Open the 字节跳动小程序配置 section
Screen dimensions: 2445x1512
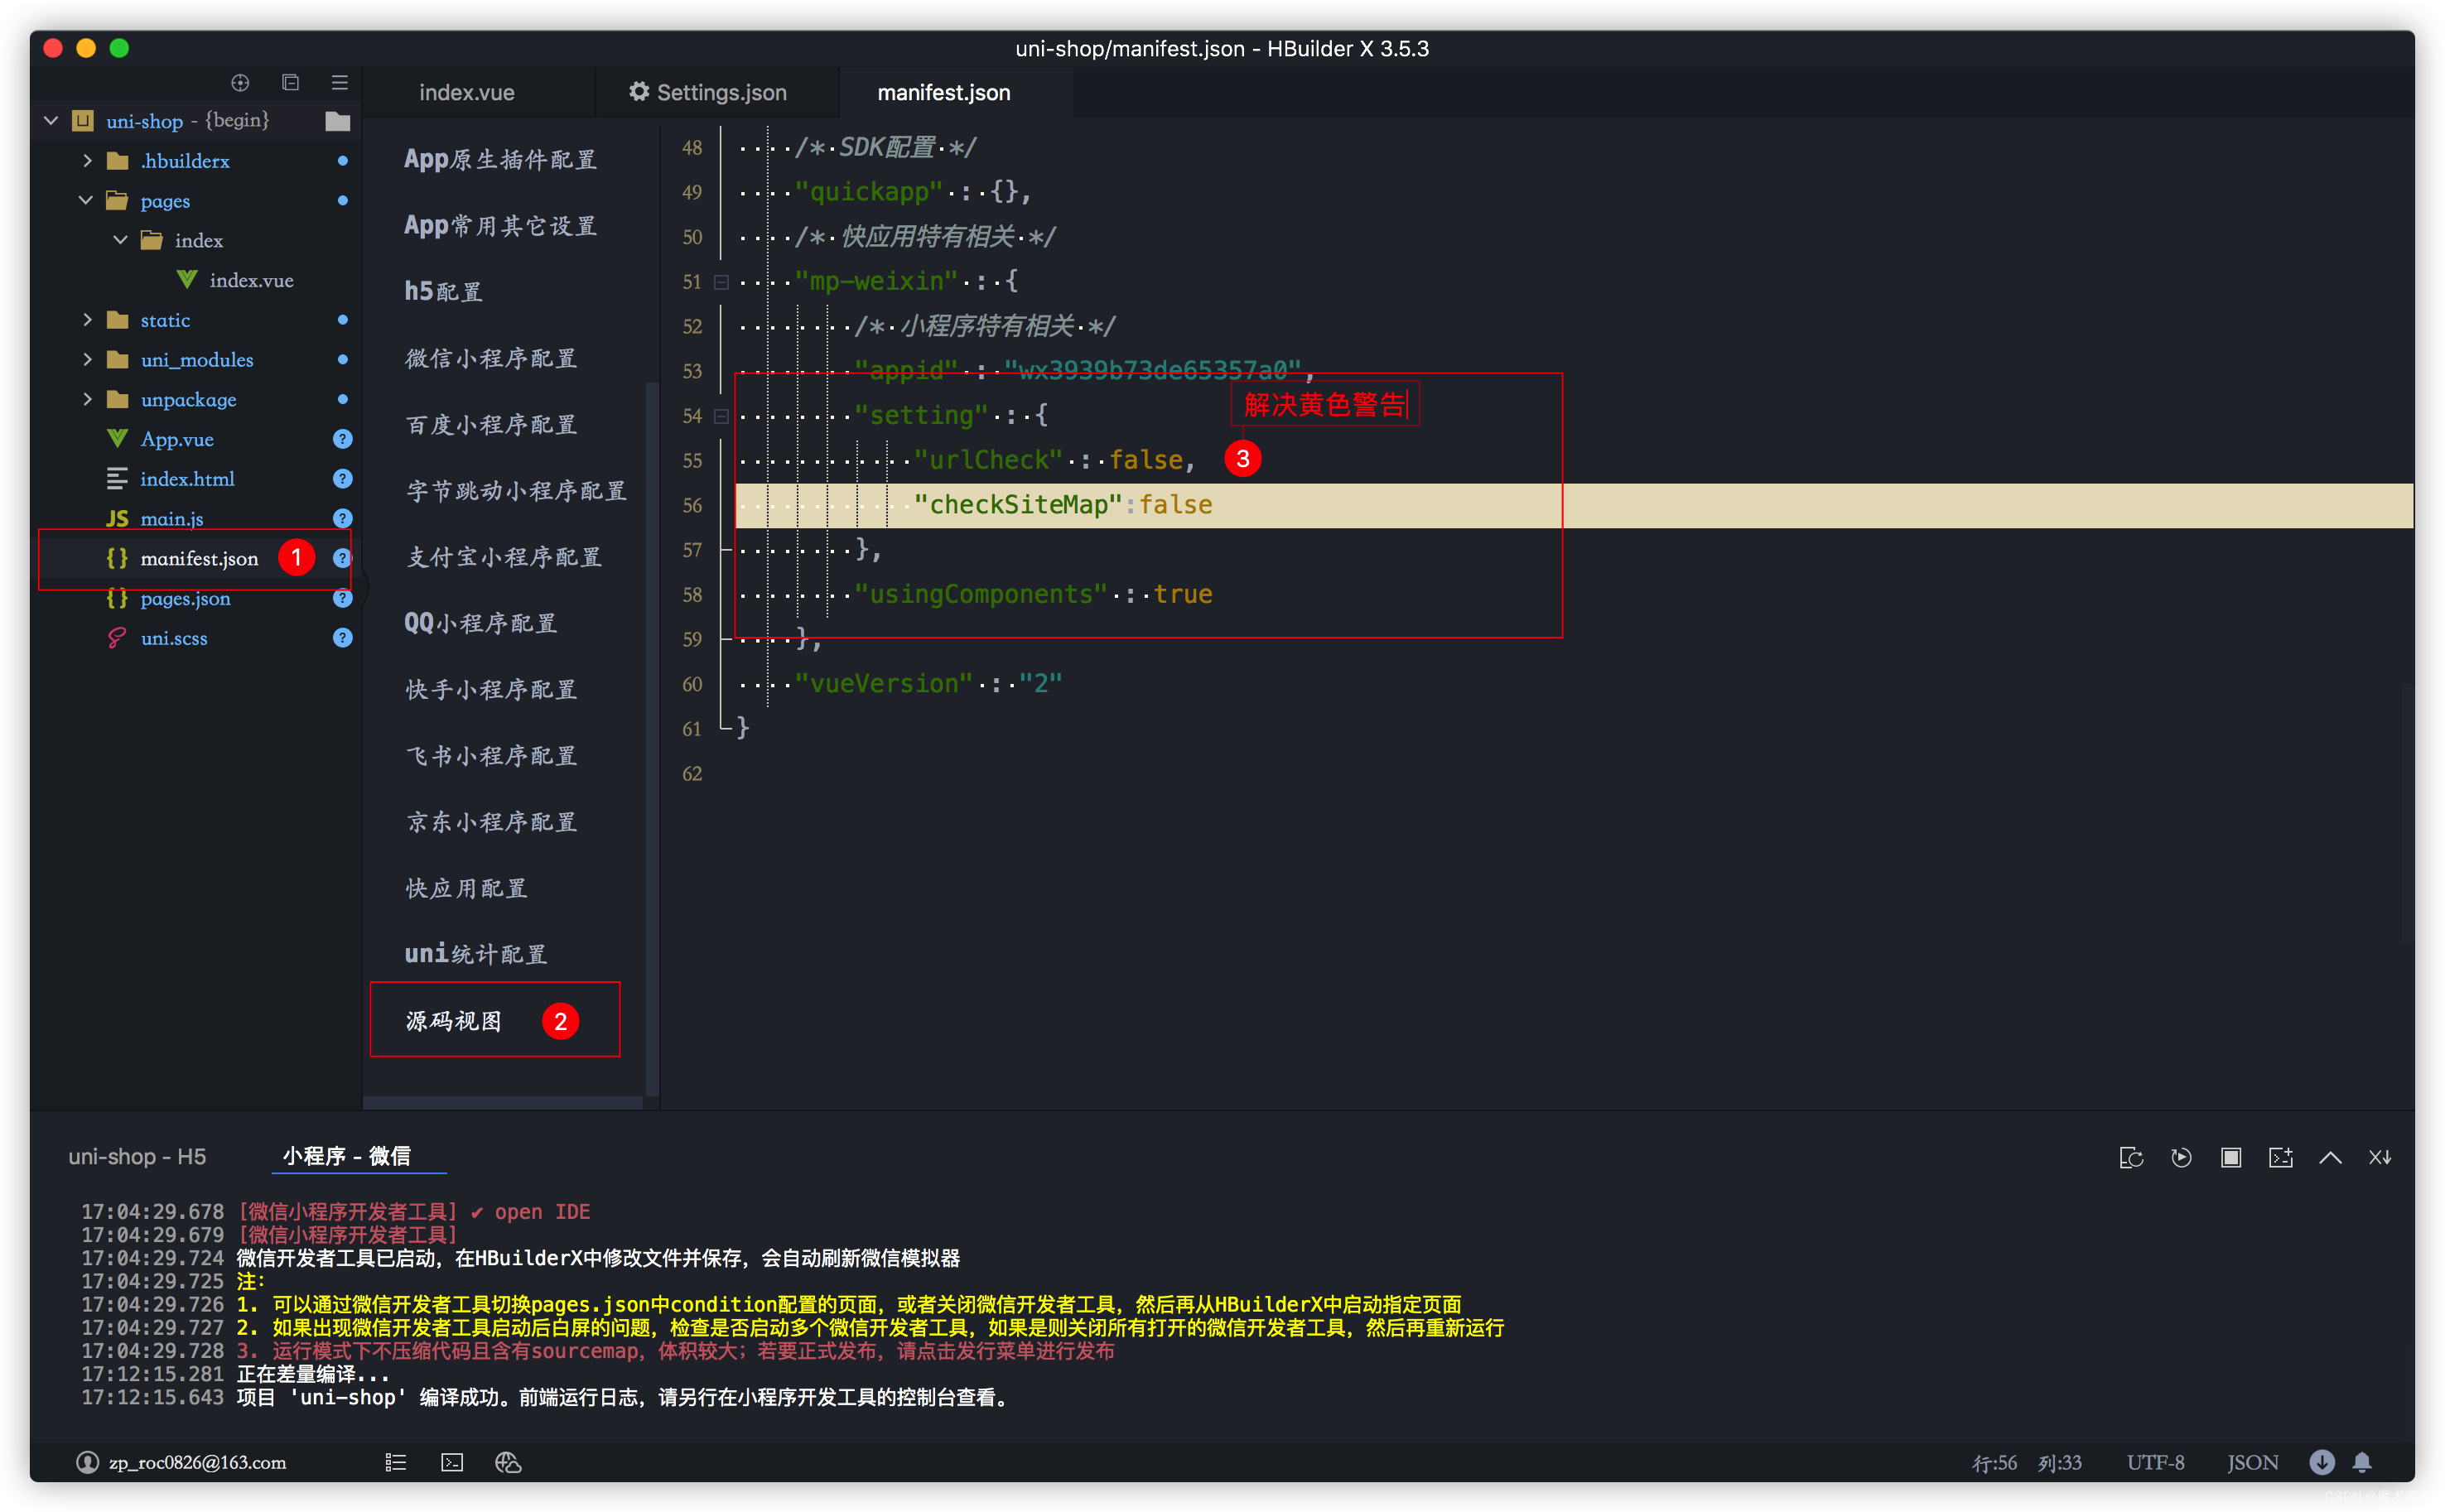(x=516, y=491)
